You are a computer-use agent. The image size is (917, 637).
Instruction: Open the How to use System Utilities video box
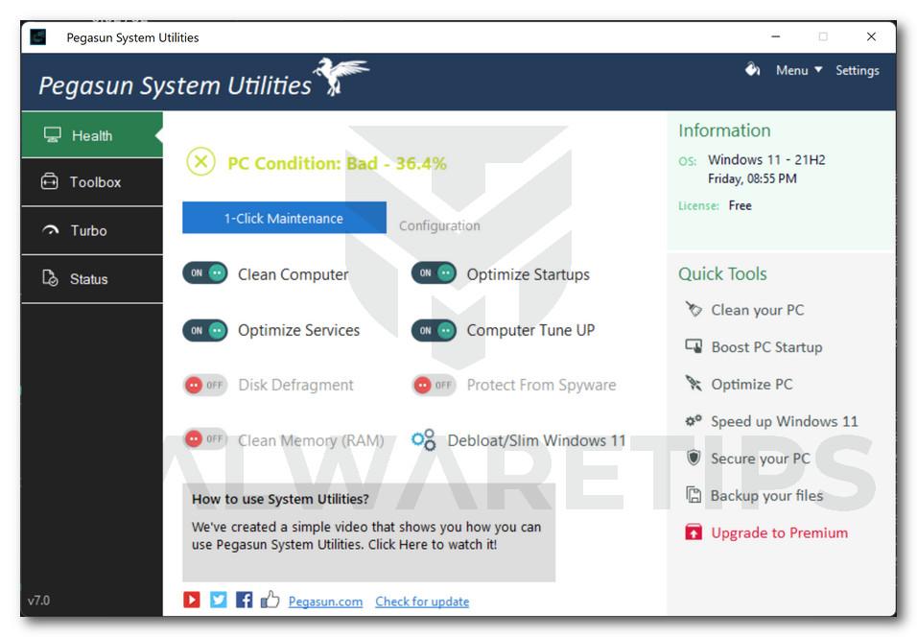tap(368, 531)
